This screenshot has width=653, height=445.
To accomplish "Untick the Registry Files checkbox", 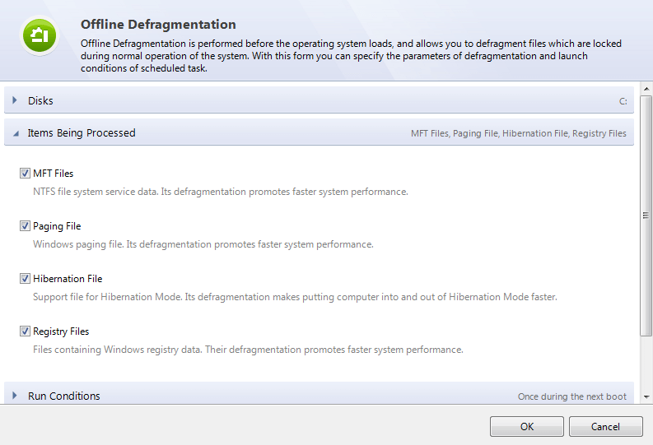I will click(x=26, y=331).
